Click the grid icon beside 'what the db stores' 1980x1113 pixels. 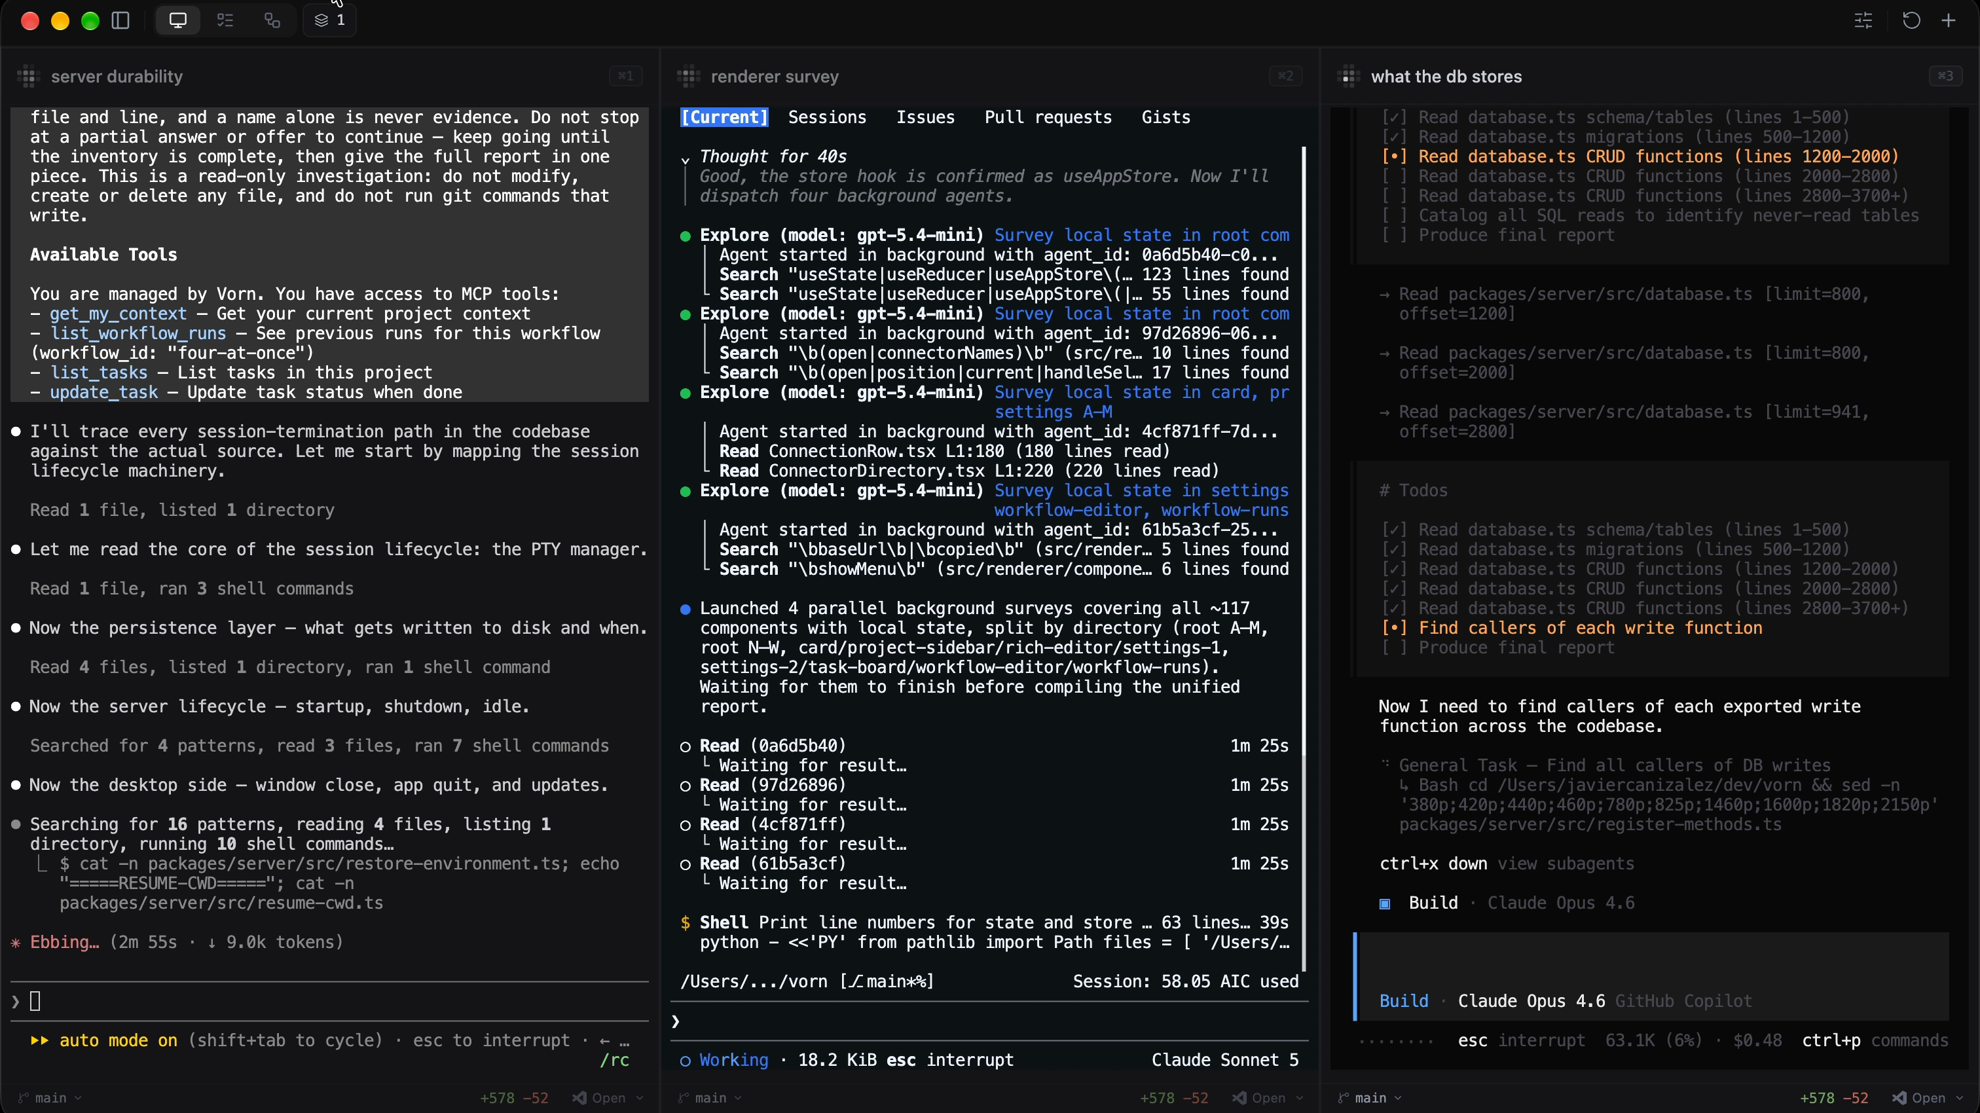point(1348,76)
